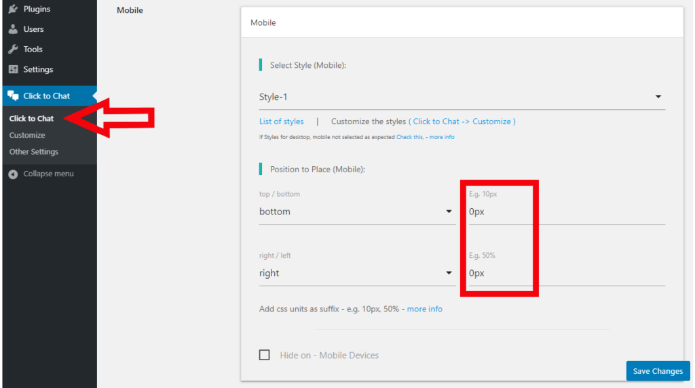Click the Tools wrench icon

click(14, 50)
